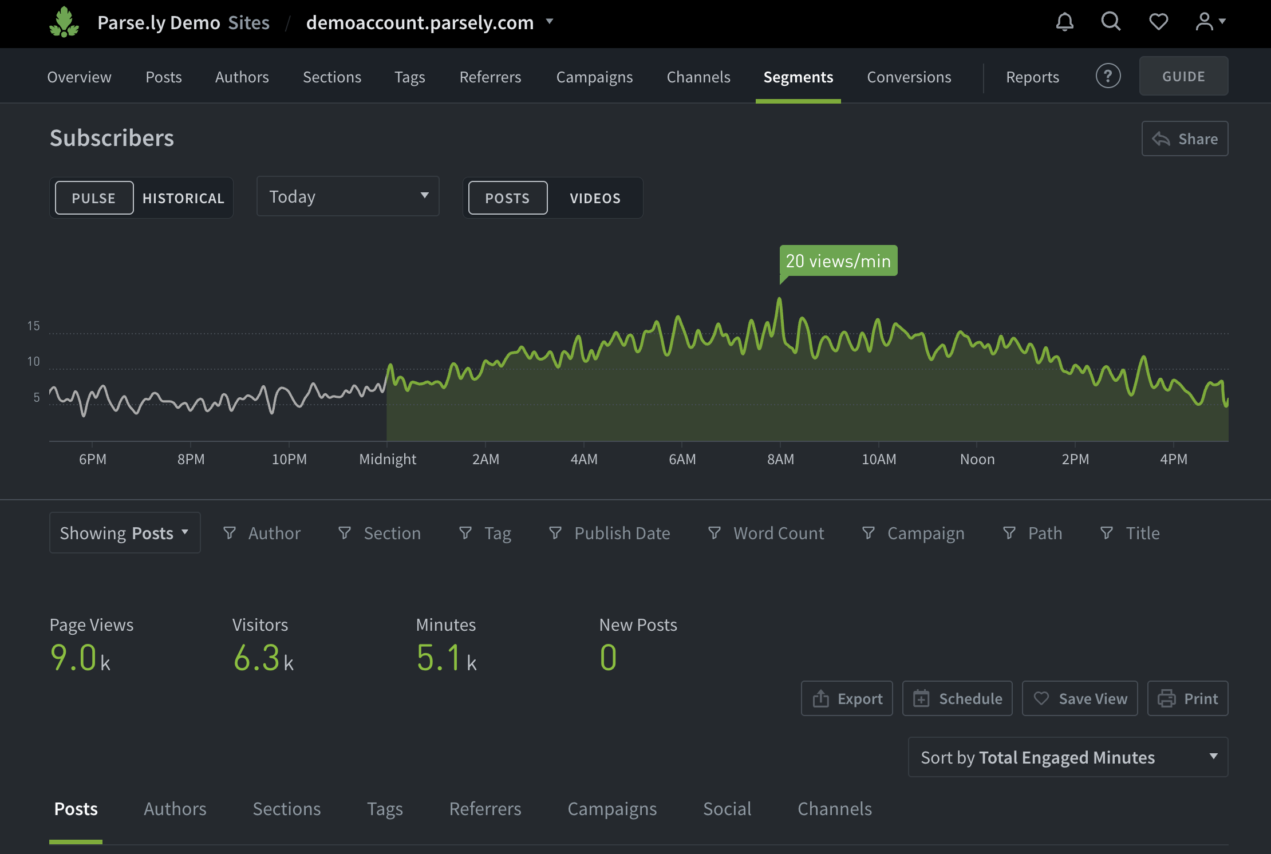Click the Title filter funnel icon
Viewport: 1271px width, 854px height.
[x=1107, y=533]
